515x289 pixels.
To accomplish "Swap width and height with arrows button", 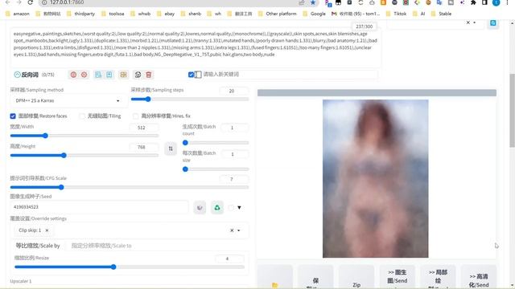I will pyautogui.click(x=171, y=149).
